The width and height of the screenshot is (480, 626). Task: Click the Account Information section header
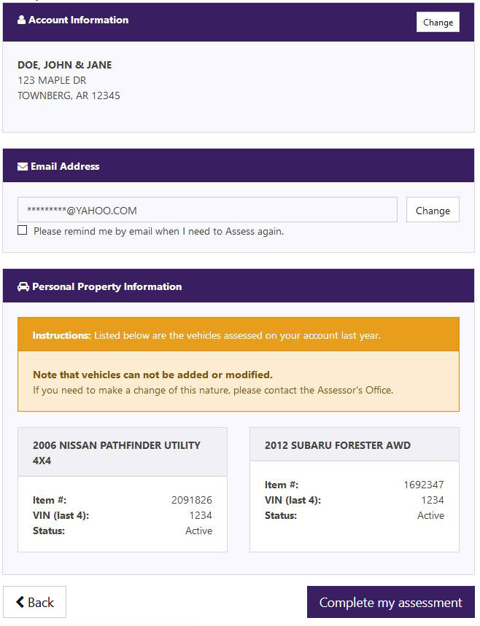(239, 22)
